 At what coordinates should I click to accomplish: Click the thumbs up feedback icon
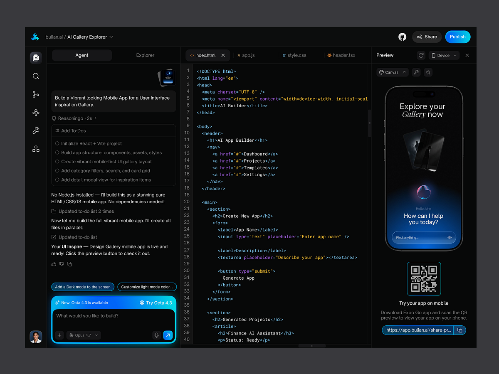pyautogui.click(x=54, y=264)
